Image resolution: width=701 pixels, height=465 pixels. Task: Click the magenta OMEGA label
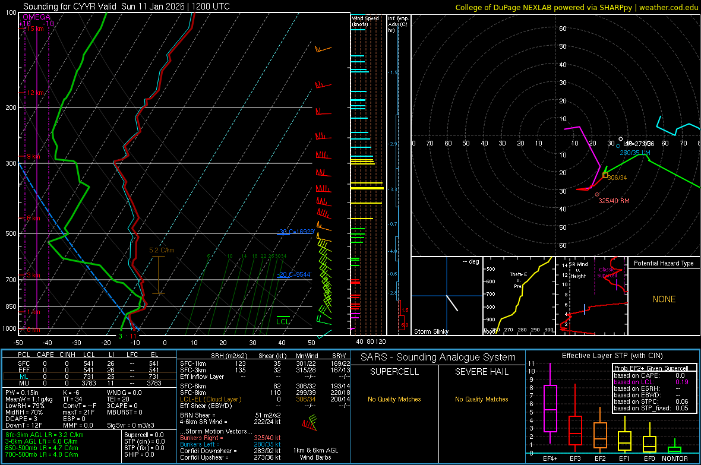click(x=36, y=17)
